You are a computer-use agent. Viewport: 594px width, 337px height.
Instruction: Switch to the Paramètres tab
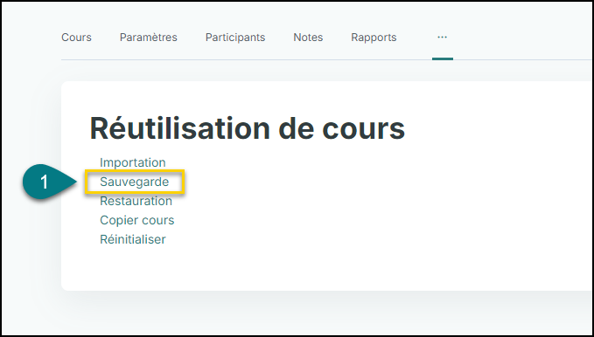pos(149,38)
